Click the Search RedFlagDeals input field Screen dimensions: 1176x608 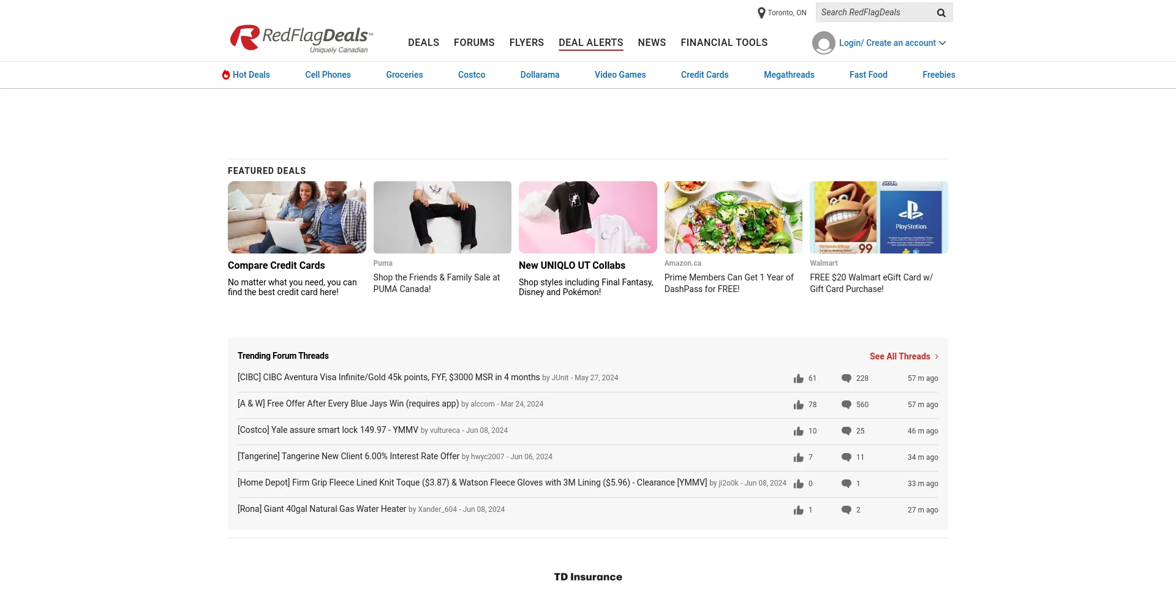click(x=876, y=12)
